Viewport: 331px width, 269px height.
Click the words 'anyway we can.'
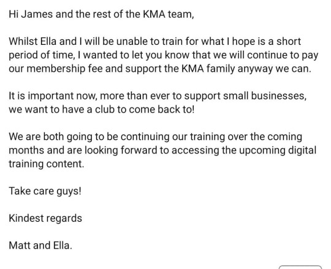click(x=275, y=69)
